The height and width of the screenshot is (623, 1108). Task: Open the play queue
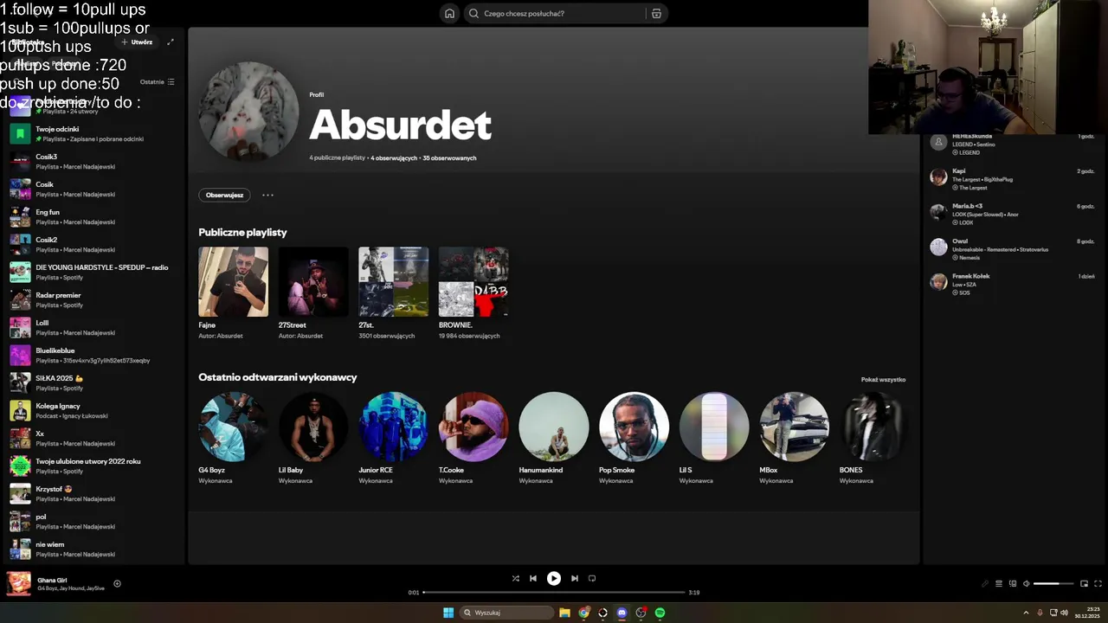coord(998,583)
